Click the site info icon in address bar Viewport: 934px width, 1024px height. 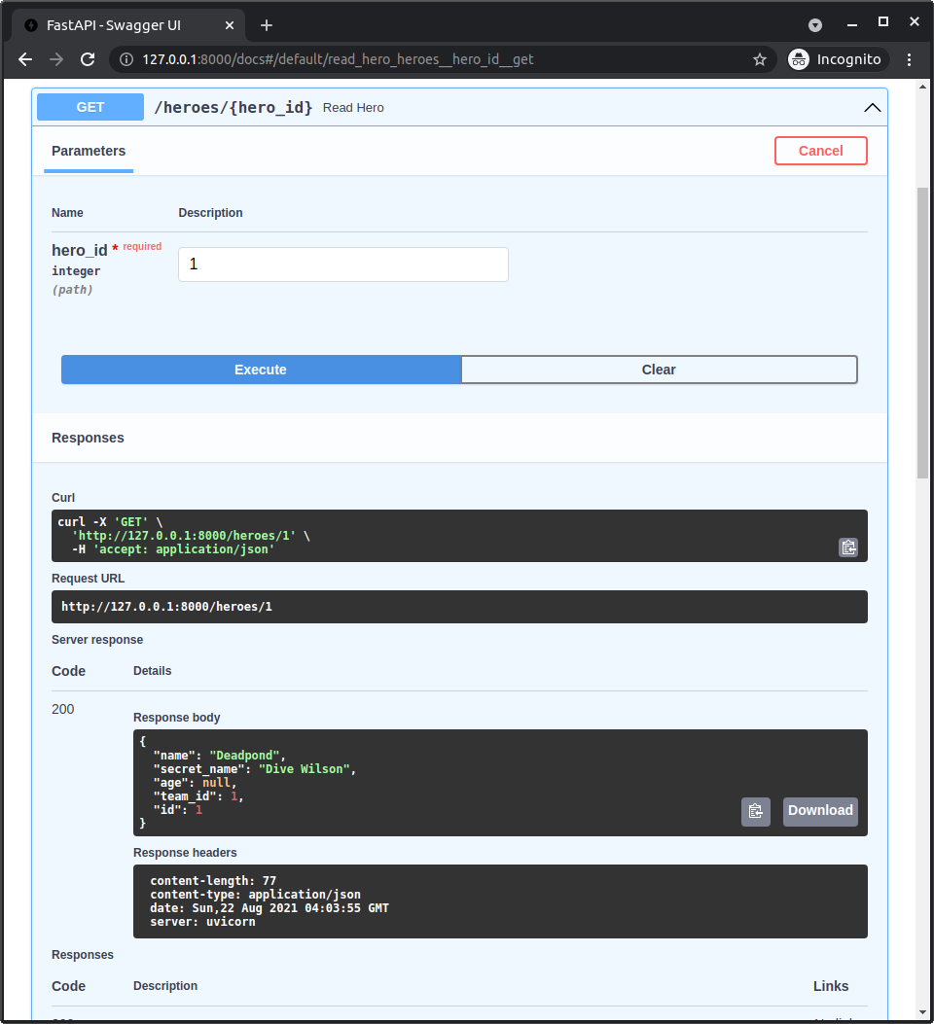tap(127, 59)
